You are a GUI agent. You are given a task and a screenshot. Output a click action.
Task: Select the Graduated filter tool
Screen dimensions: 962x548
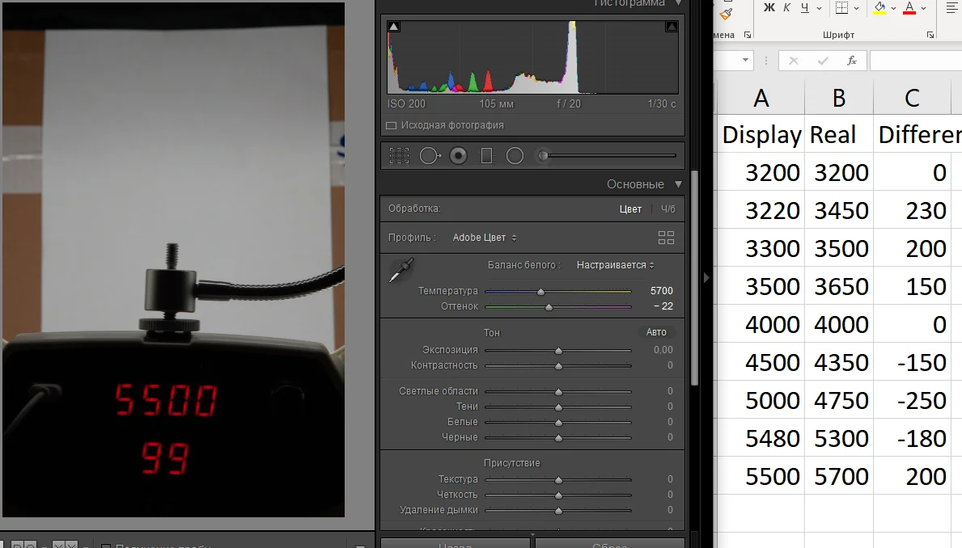[486, 156]
